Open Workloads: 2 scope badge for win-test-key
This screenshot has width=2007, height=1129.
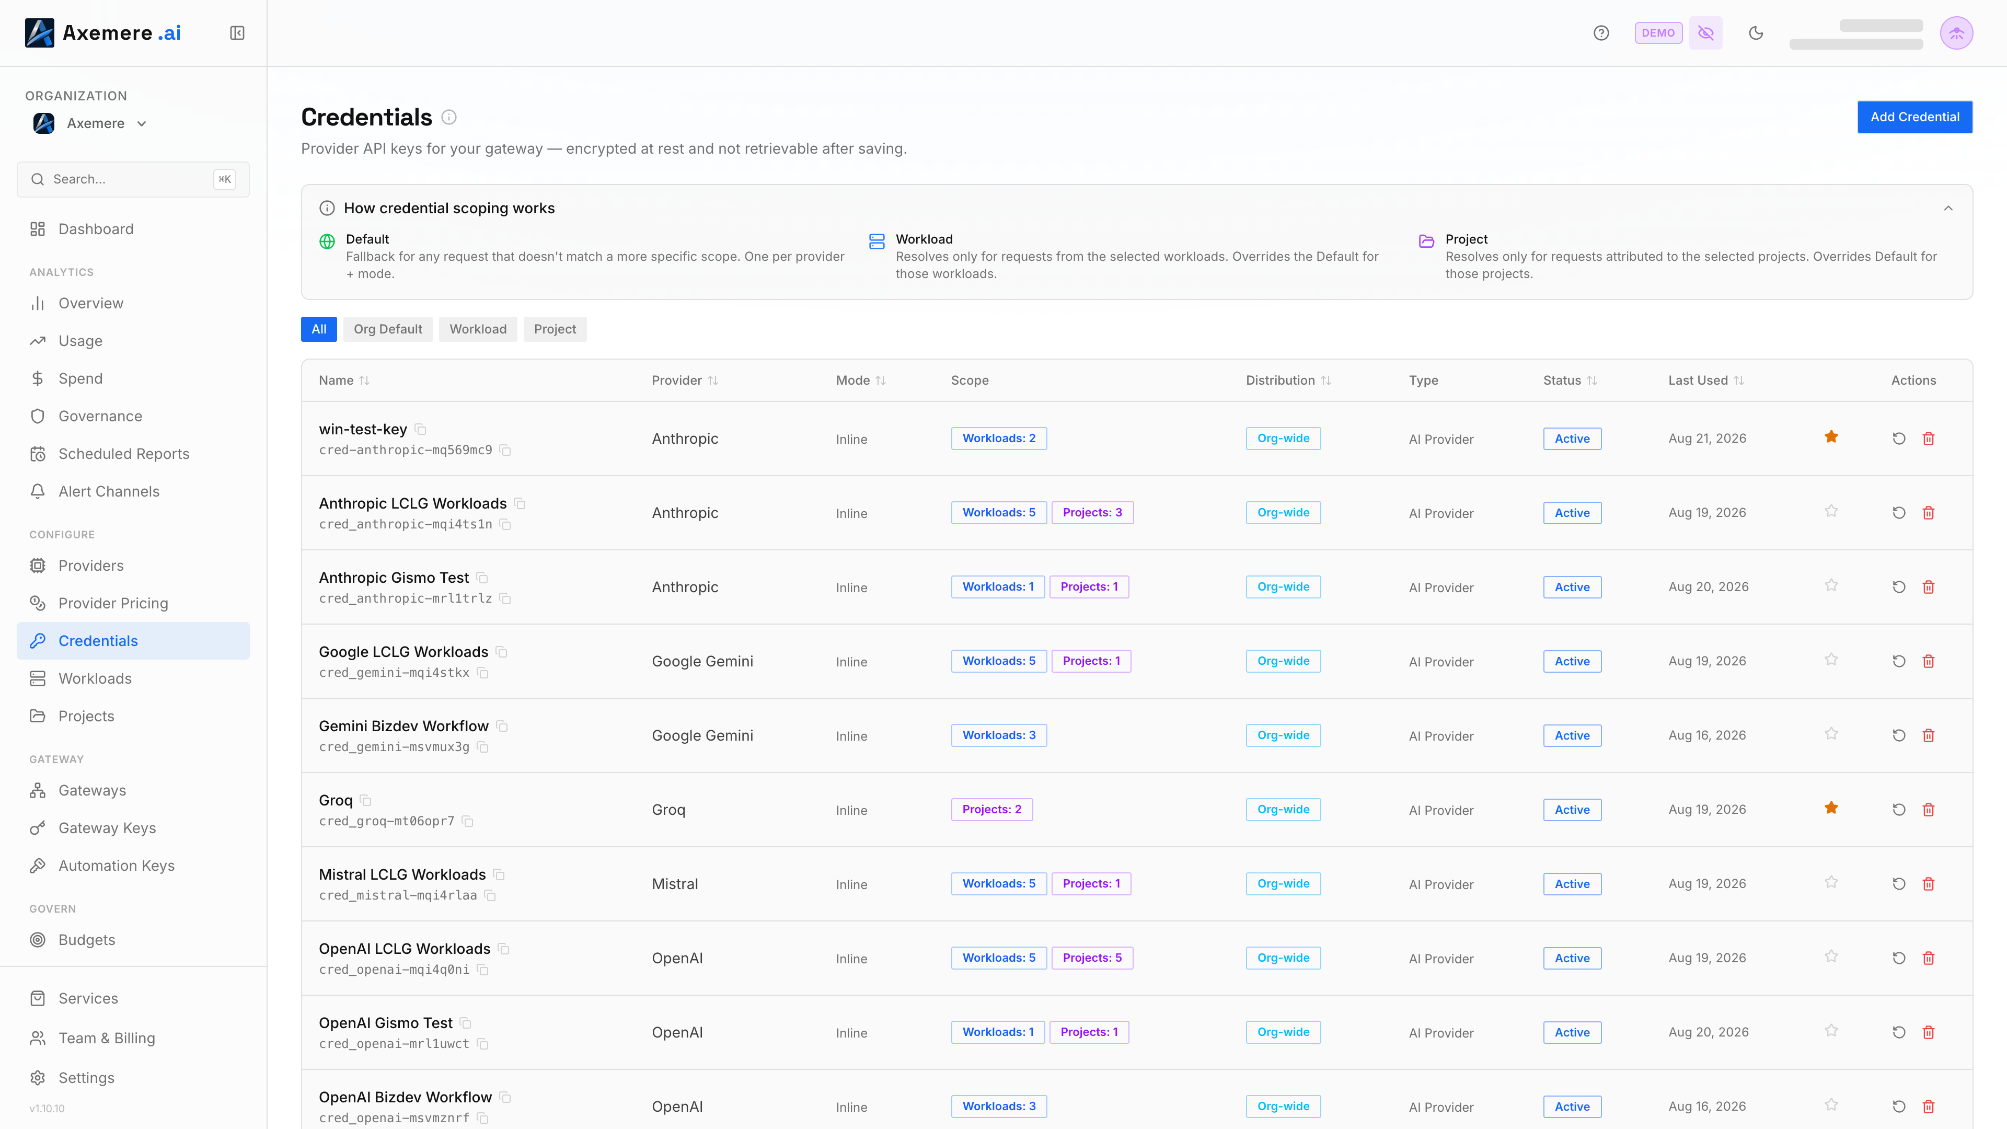(x=999, y=439)
